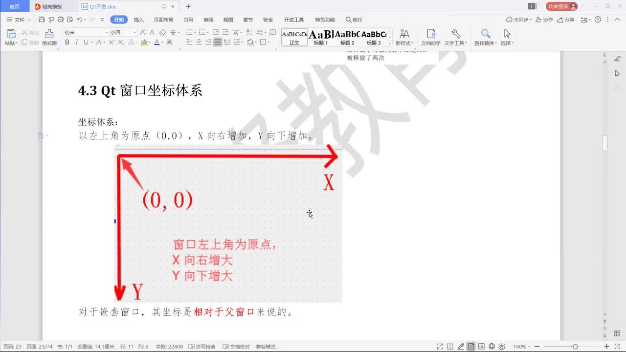Click the guest login (访客登录) button

(561, 6)
